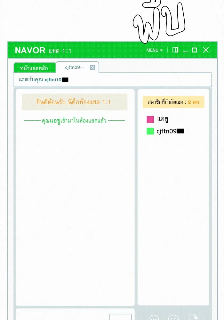Minimize the NAVOR chat window

185,50
